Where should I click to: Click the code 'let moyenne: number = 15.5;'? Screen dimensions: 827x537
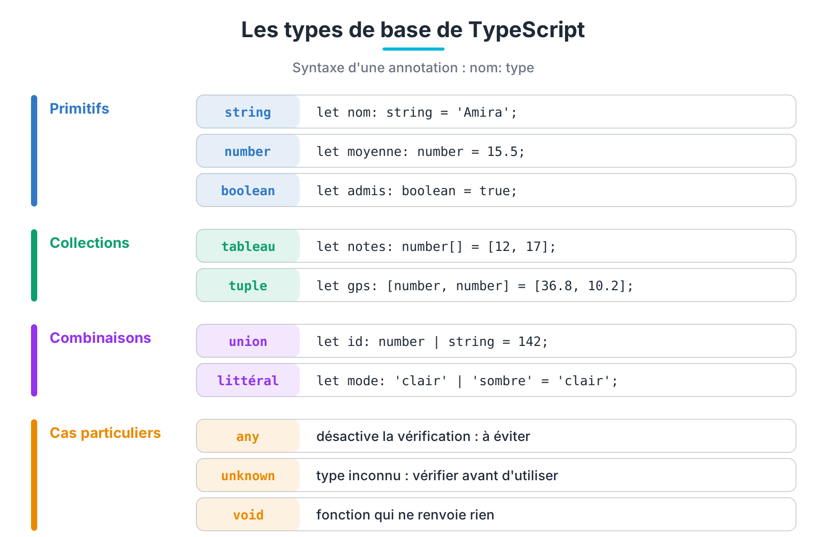tap(421, 151)
